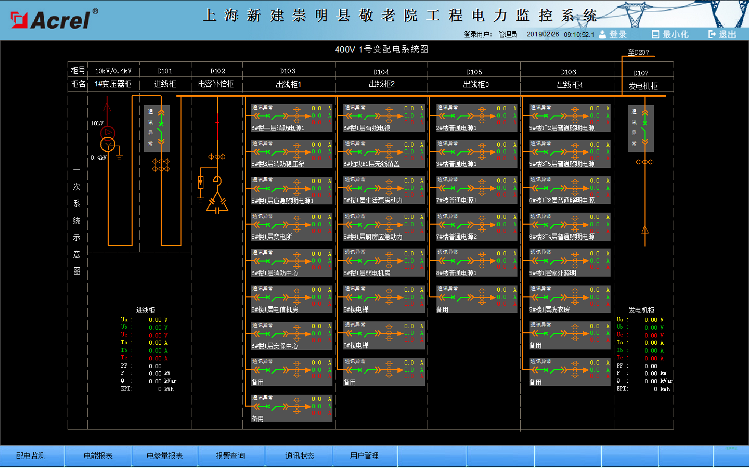Image resolution: width=749 pixels, height=468 pixels.
Task: Open the 5#楼电梯 feeder circuit block
Action: (384, 300)
